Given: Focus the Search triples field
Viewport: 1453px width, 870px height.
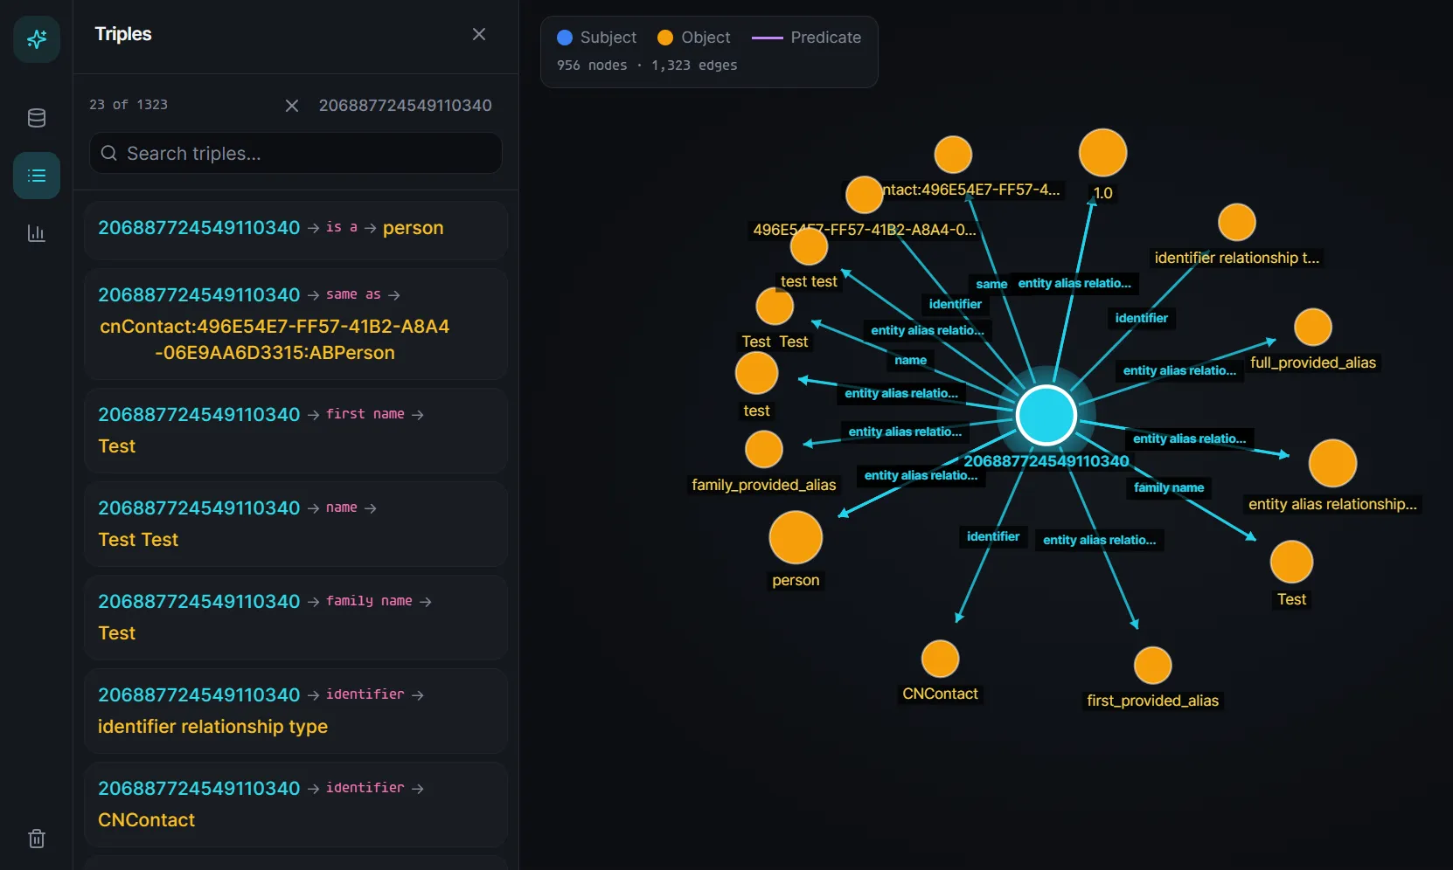Looking at the screenshot, I should [295, 154].
